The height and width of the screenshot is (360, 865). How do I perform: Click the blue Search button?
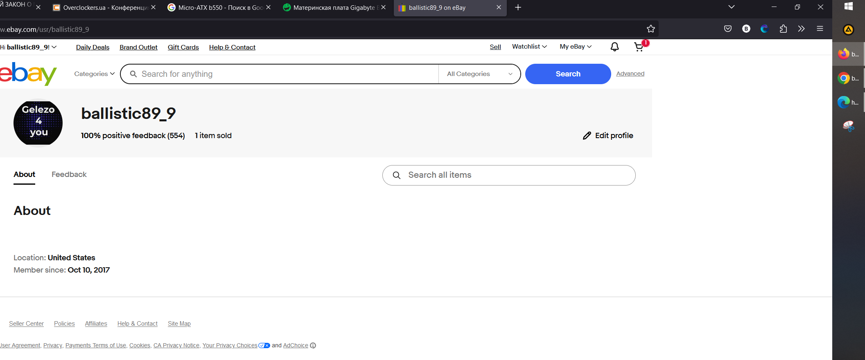pos(568,74)
